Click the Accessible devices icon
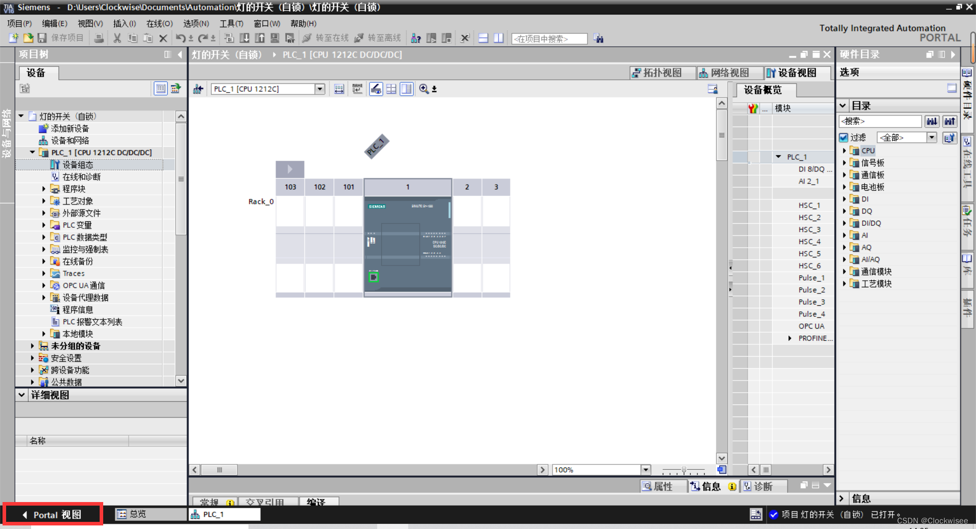Screen dimensions: 976x529 tap(416, 38)
